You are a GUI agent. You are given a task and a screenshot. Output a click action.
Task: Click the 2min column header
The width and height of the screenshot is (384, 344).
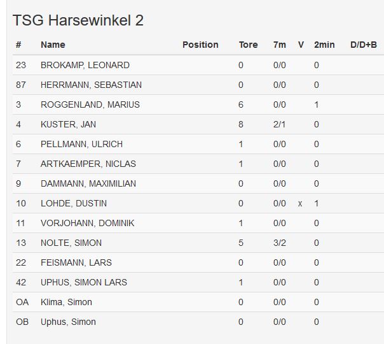[x=324, y=45]
